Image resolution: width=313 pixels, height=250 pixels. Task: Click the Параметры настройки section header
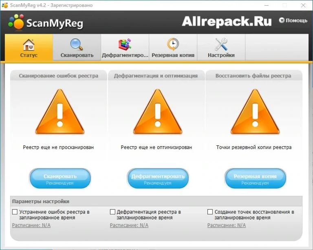pos(156,202)
